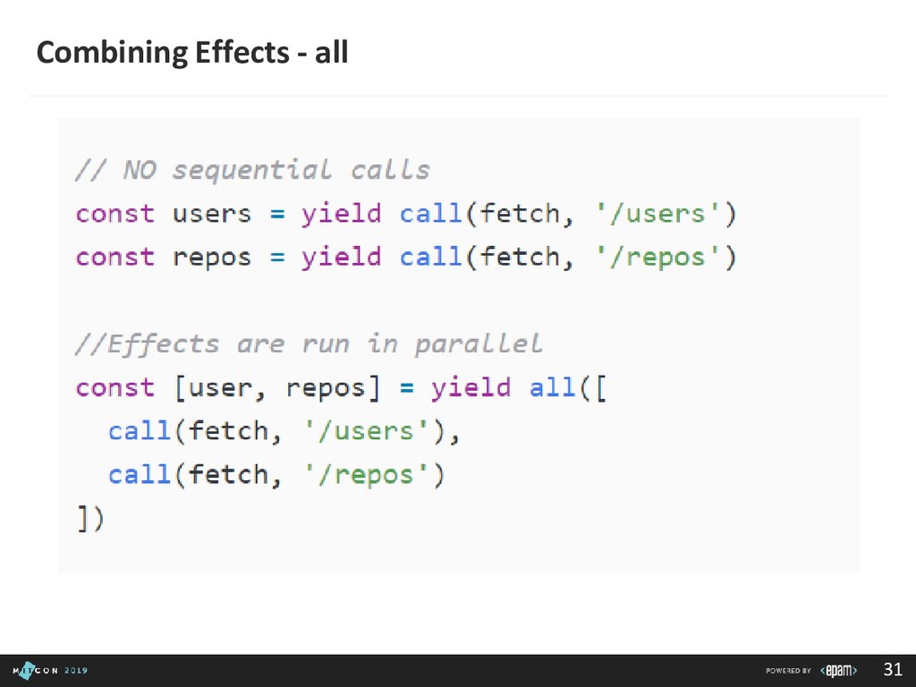This screenshot has height=687, width=916.
Task: Click the 'all' keyword after yield
Action: [552, 387]
